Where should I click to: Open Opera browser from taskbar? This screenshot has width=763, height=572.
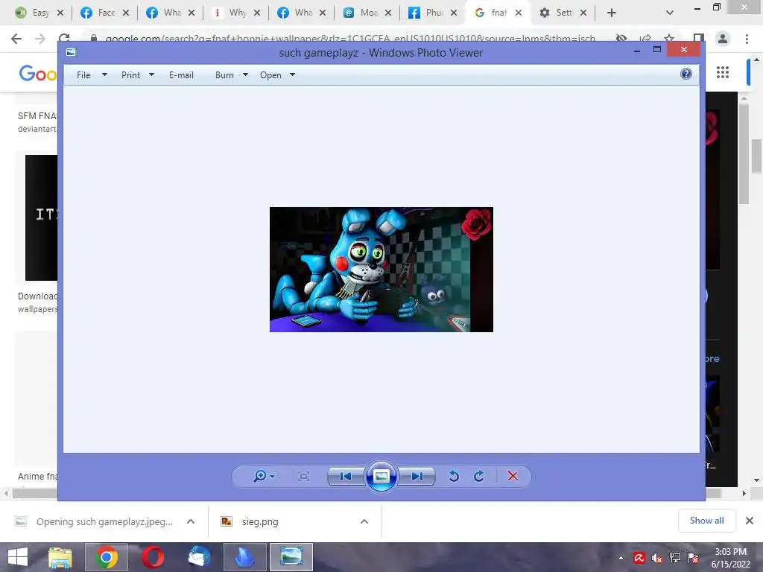(153, 557)
